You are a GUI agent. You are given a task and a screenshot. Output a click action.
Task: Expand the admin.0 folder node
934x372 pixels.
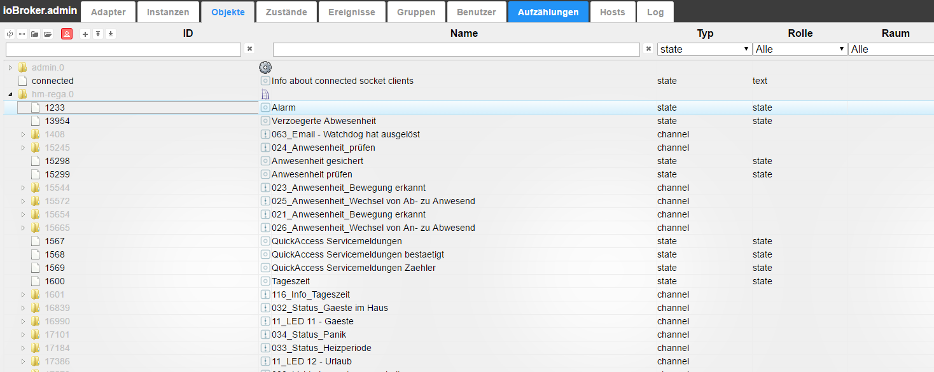click(x=10, y=67)
